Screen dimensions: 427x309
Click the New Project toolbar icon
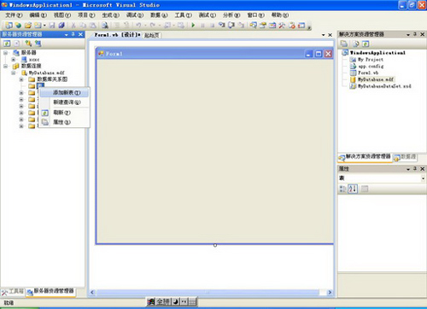(x=9, y=26)
